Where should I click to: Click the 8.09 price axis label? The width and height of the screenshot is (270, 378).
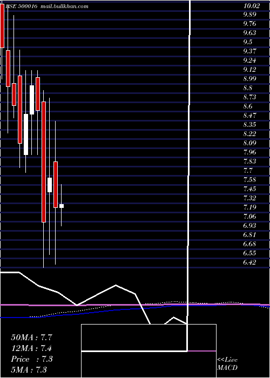(249, 143)
